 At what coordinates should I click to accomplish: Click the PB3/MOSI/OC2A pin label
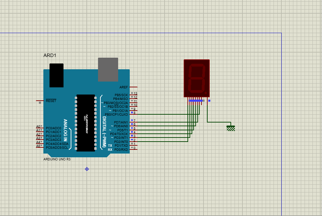116,103
